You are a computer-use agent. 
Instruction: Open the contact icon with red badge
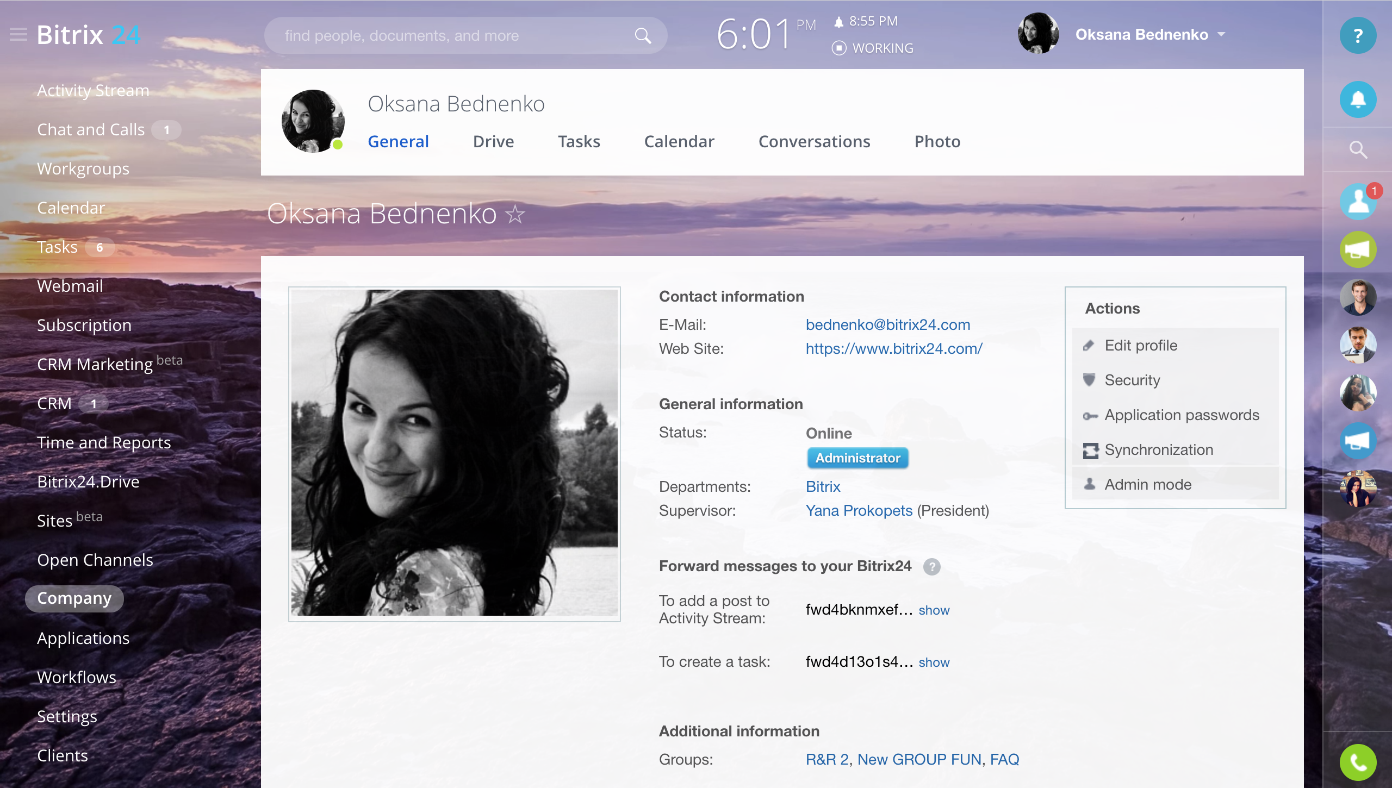click(1358, 202)
